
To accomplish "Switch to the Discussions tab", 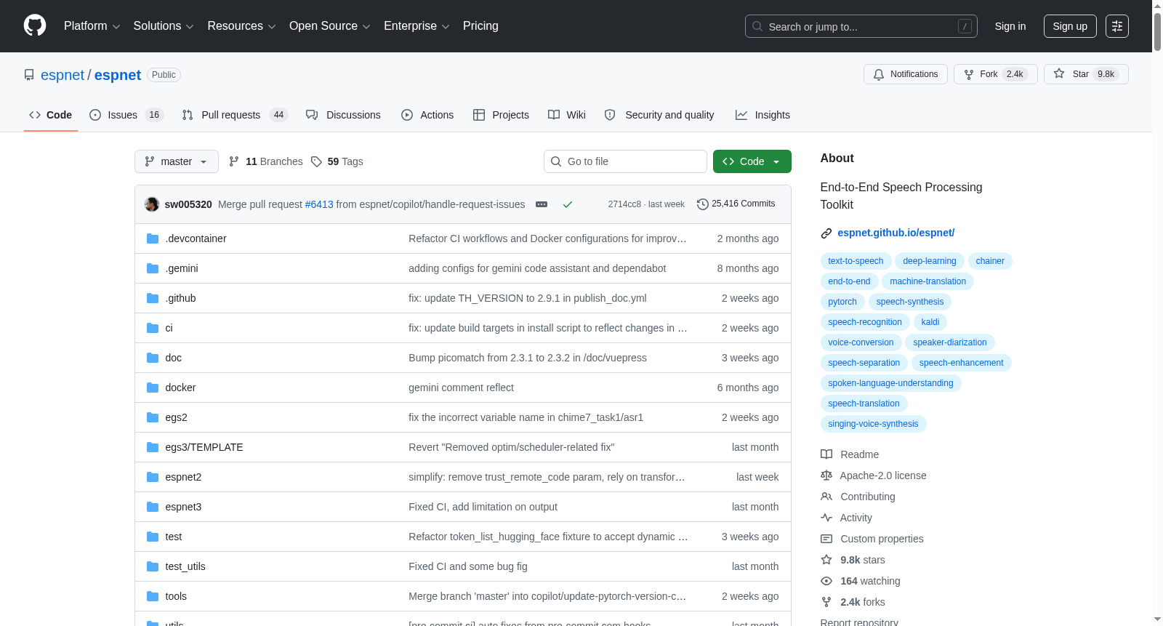I will (343, 115).
